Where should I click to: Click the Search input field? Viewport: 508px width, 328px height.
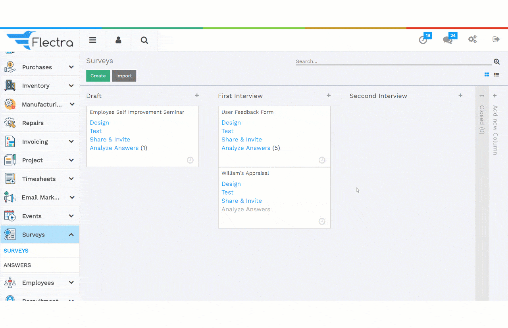[393, 61]
